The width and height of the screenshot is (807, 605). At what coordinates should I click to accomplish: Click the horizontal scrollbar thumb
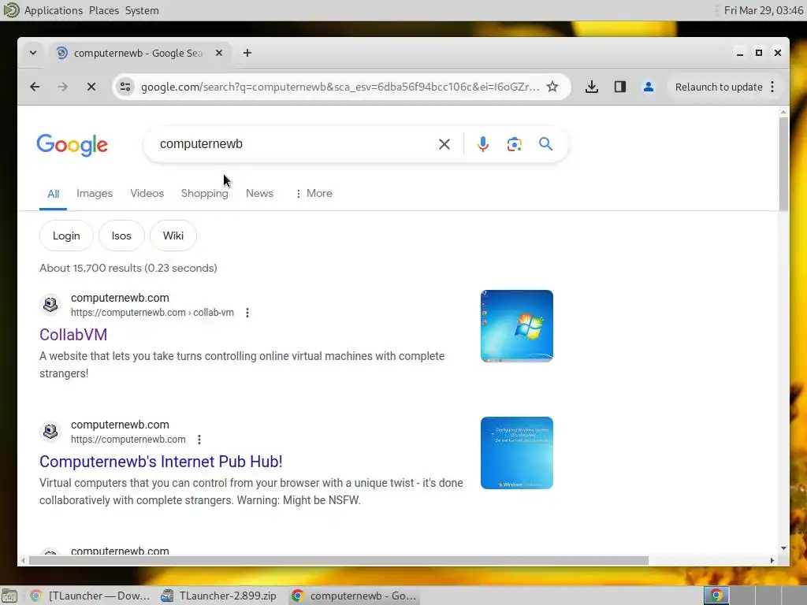[x=339, y=561]
